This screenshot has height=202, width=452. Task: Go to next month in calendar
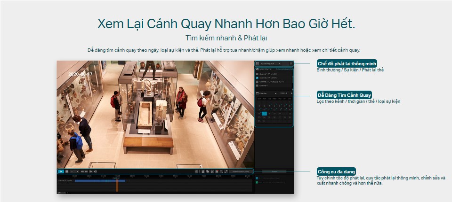pyautogui.click(x=291, y=93)
